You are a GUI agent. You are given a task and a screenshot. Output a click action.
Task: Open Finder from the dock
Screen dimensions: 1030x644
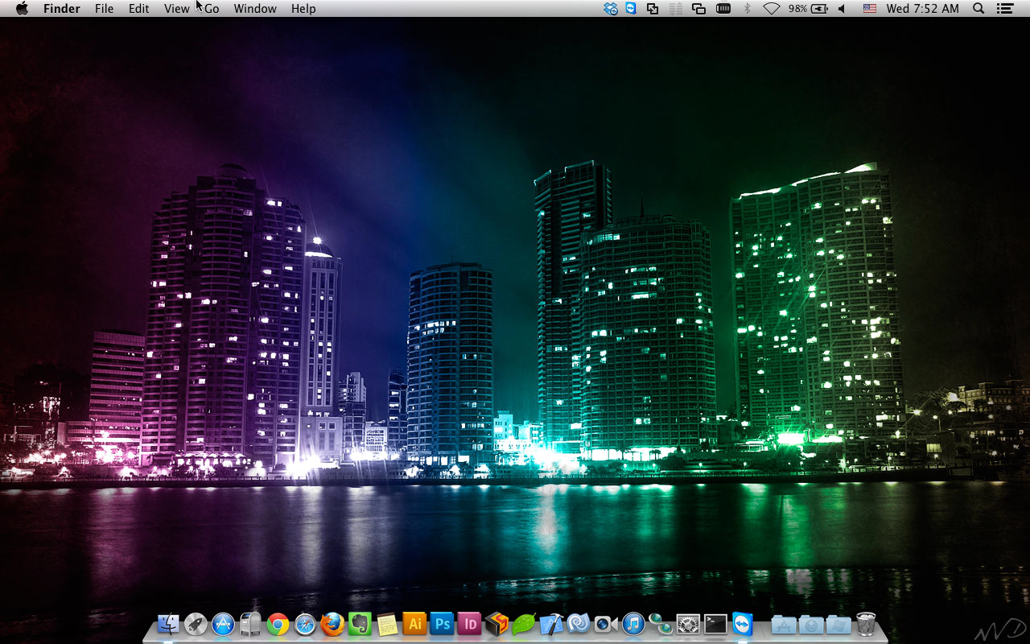pos(168,624)
